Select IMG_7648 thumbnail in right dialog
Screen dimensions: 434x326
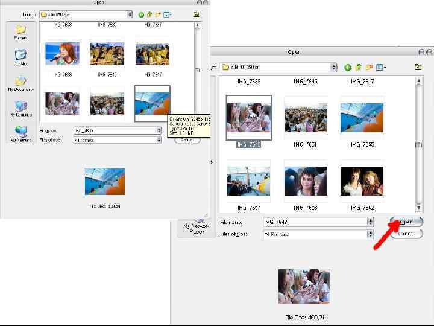(x=248, y=118)
